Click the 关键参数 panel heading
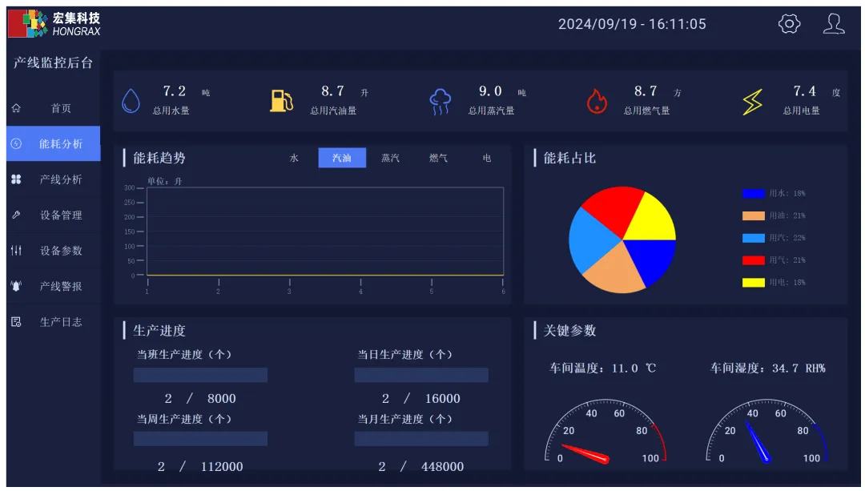The width and height of the screenshot is (865, 491). [x=569, y=331]
